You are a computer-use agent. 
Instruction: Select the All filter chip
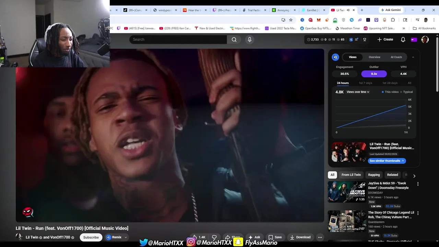click(332, 175)
